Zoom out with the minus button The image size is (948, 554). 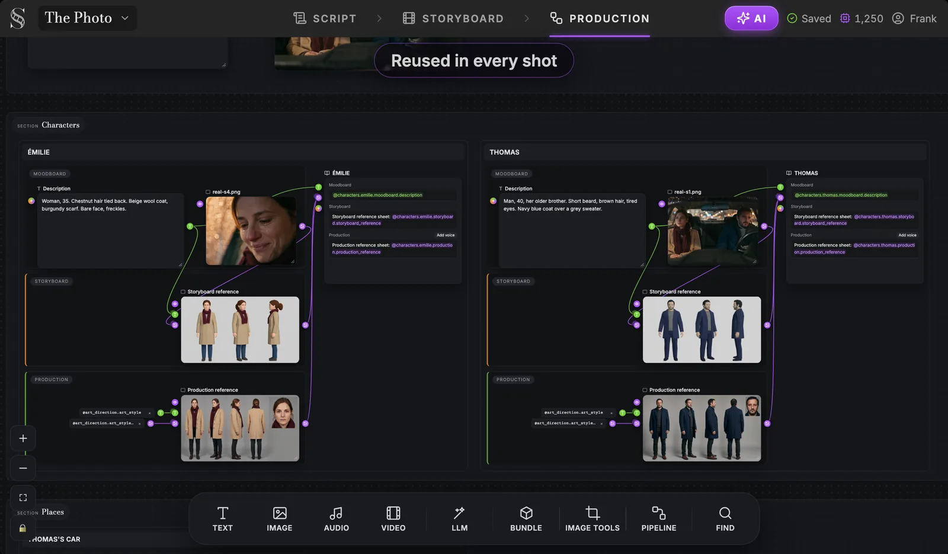pos(23,468)
